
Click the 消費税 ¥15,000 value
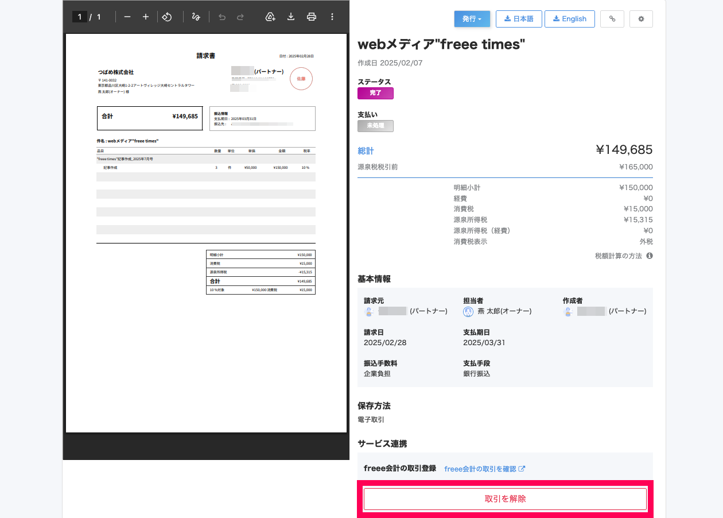coord(638,209)
